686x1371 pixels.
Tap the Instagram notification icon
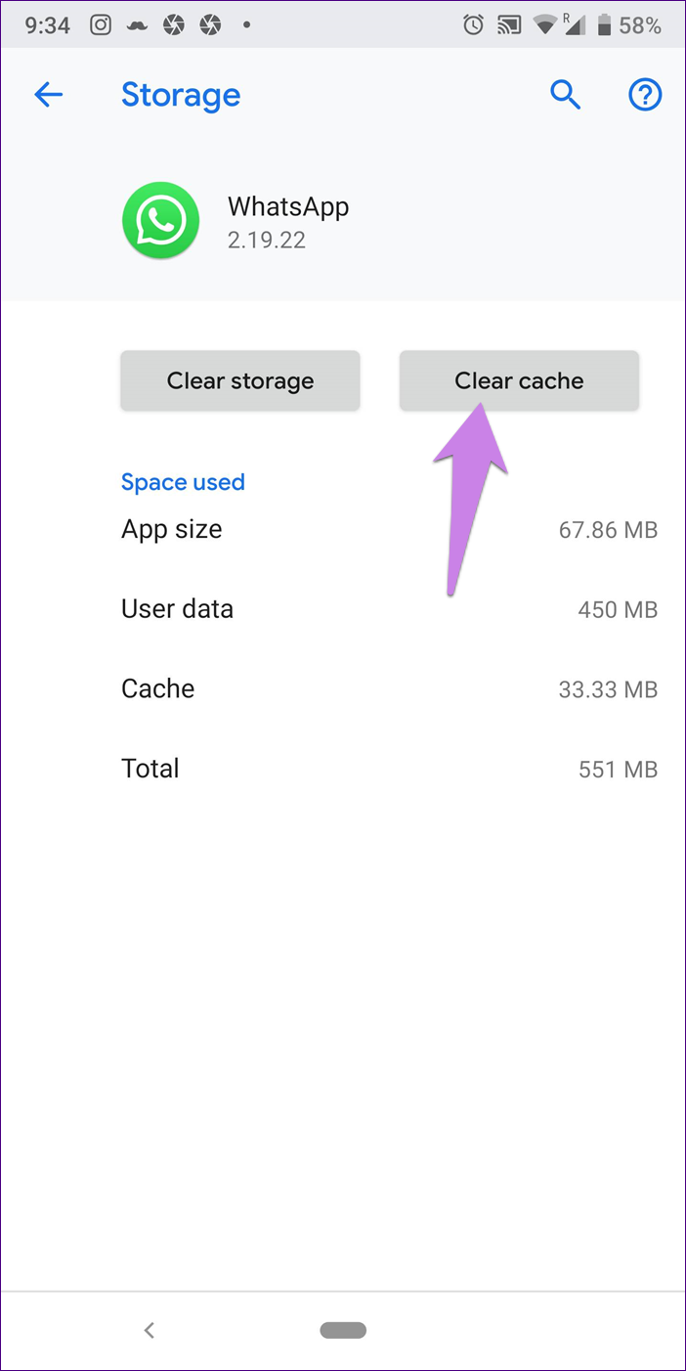point(101,25)
